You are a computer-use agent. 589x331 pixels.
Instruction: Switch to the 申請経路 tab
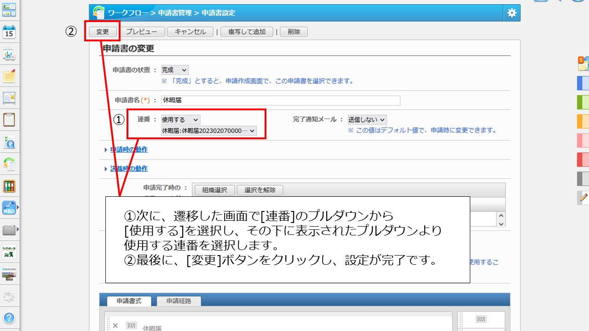[179, 301]
